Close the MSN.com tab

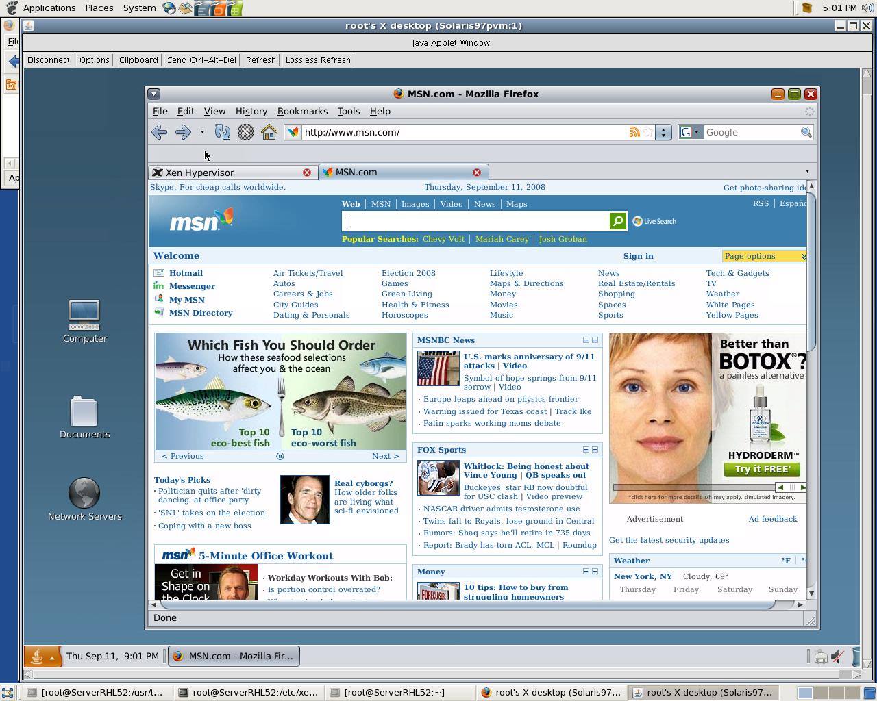tap(477, 173)
